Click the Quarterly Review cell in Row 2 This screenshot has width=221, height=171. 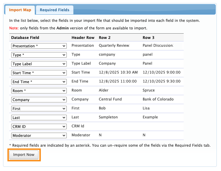click(x=114, y=46)
